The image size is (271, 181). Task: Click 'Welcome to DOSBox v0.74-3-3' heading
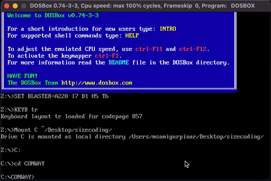click(x=53, y=15)
